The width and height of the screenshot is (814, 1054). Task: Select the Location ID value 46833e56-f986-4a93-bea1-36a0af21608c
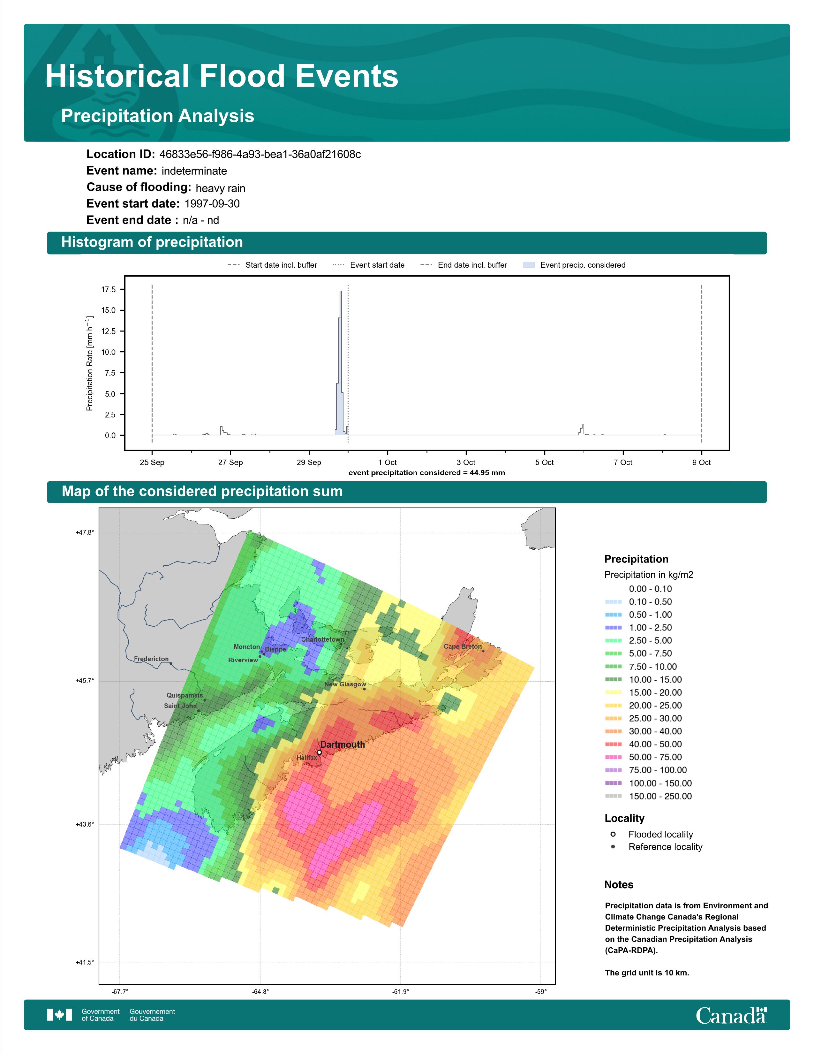pyautogui.click(x=260, y=155)
